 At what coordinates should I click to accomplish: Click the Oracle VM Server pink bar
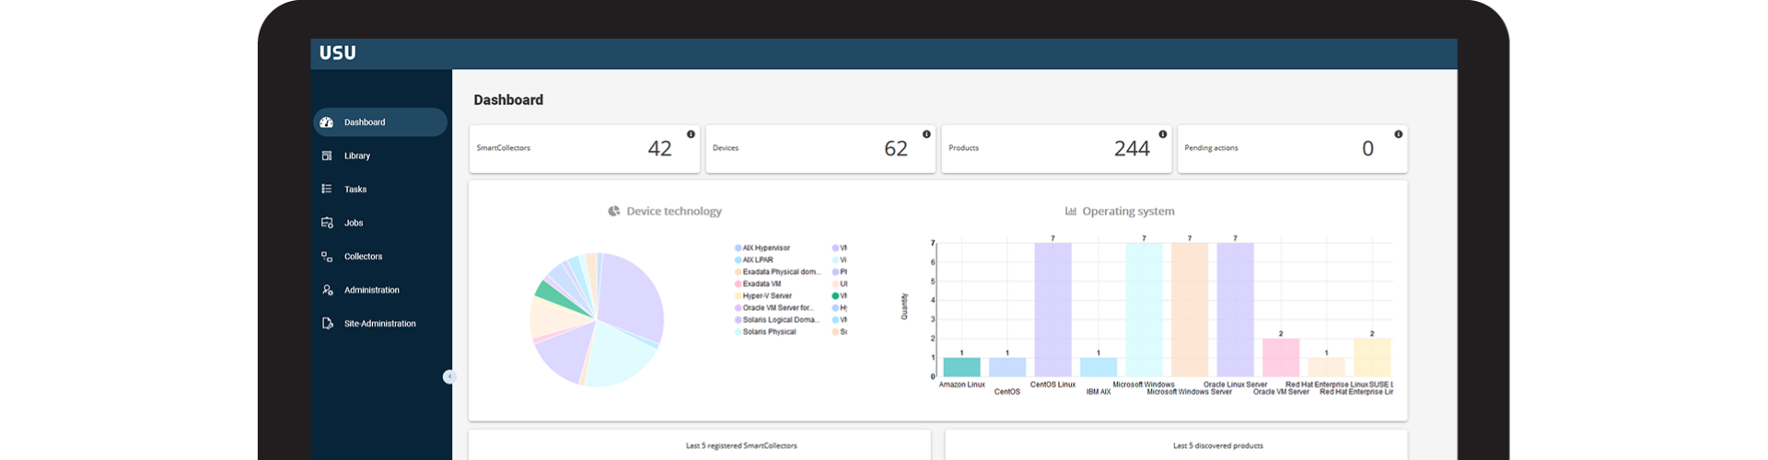(x=1281, y=358)
